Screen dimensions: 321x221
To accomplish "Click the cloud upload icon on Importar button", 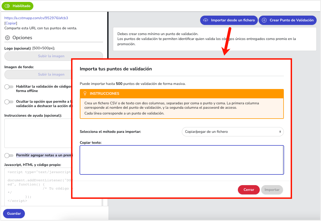I will 206,20.
